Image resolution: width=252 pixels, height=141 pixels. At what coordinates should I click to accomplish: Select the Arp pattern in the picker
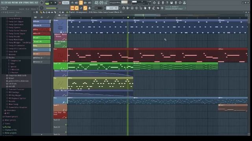tap(42, 46)
